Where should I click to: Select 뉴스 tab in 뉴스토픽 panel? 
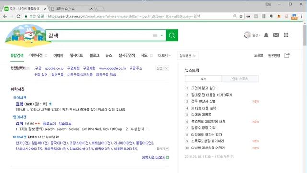pos(203,79)
